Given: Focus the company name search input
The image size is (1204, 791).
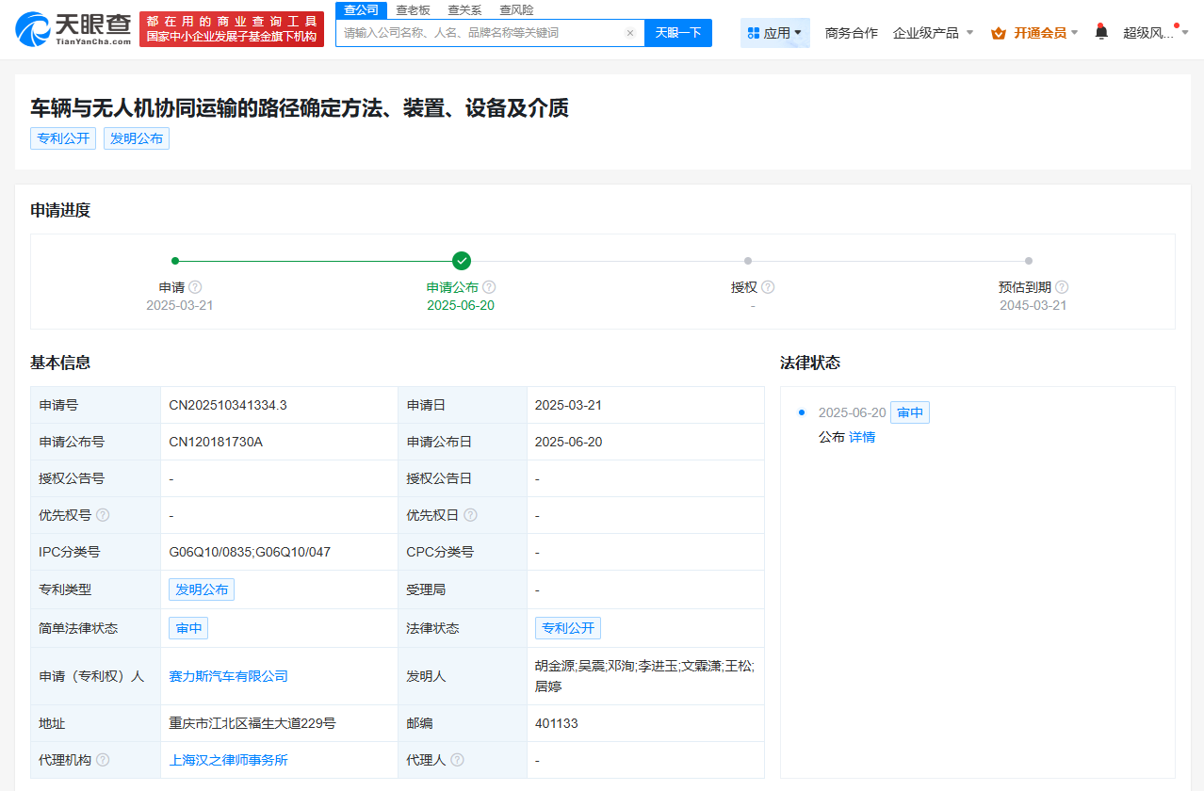Looking at the screenshot, I should coord(480,33).
